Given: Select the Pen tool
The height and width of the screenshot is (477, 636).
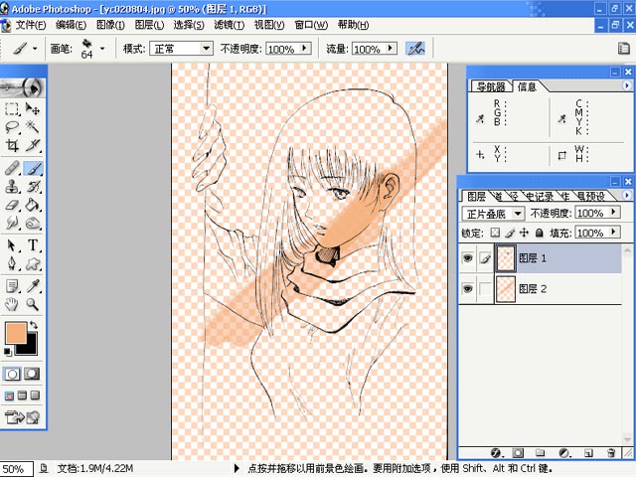Looking at the screenshot, I should [12, 263].
